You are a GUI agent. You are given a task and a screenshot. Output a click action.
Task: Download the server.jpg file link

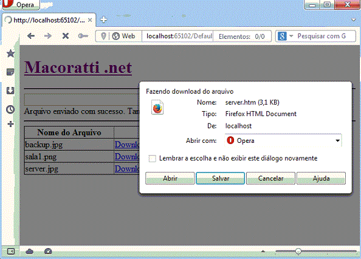pos(127,169)
